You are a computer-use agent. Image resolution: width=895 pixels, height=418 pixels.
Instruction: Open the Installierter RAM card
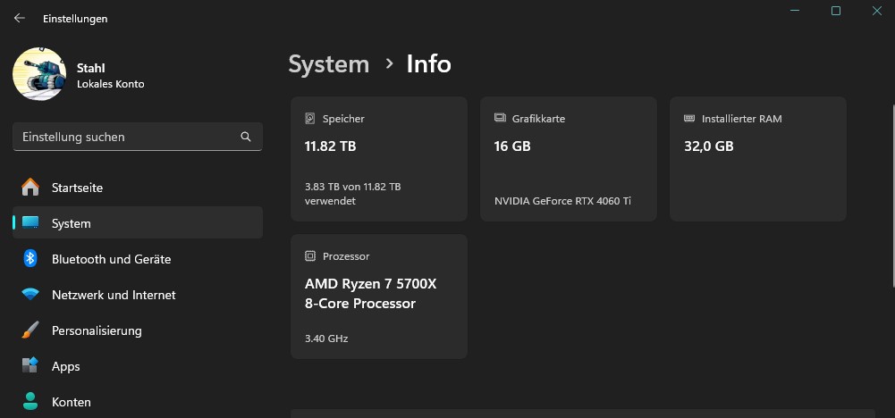click(757, 159)
